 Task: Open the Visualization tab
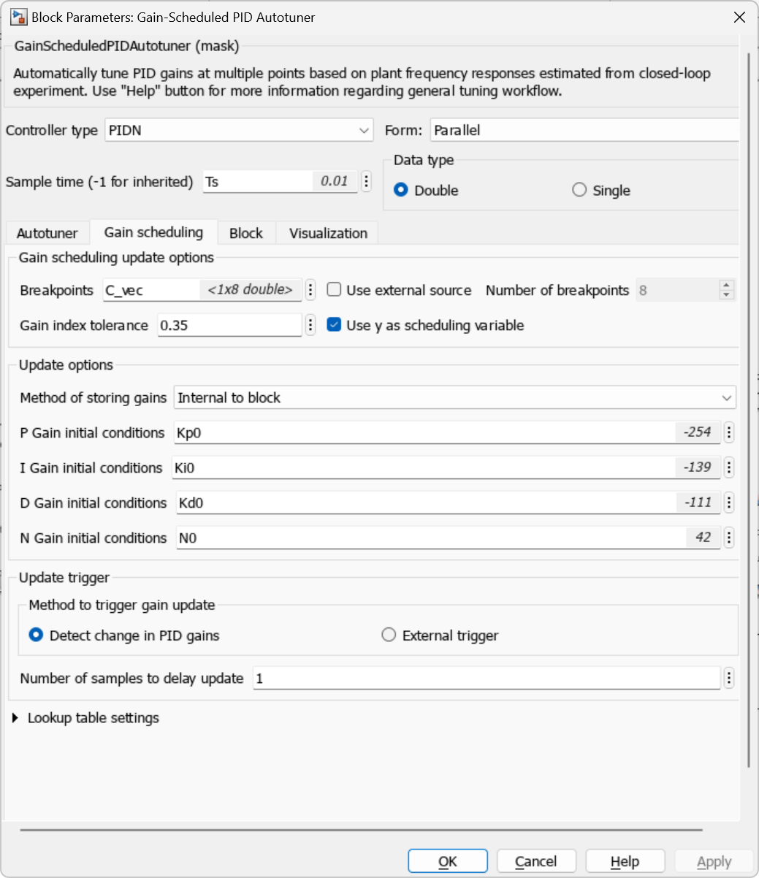(328, 233)
